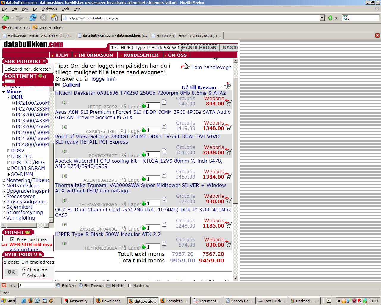Close tab using red X button
This screenshot has width=381, height=305.
(377, 35)
